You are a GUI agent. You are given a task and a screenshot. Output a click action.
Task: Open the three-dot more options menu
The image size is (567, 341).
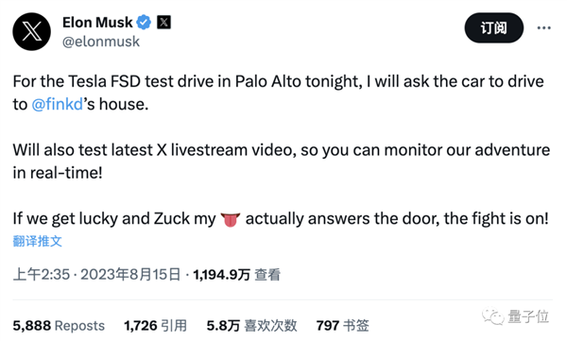tap(544, 27)
